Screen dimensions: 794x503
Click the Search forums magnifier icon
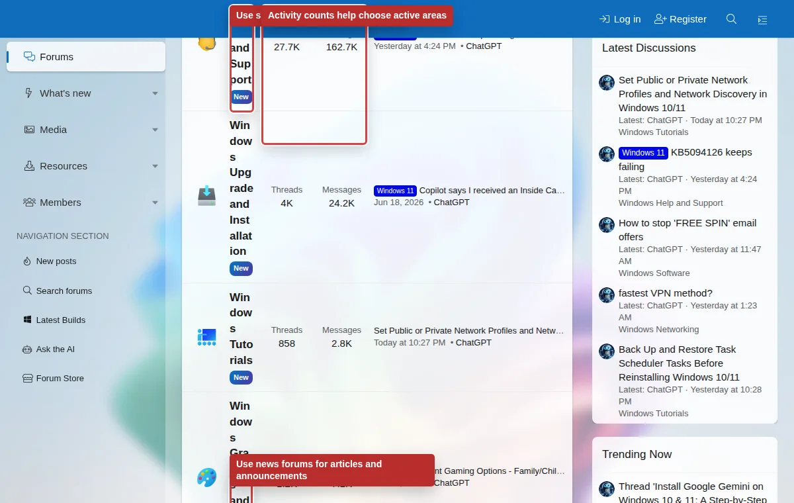pyautogui.click(x=27, y=291)
